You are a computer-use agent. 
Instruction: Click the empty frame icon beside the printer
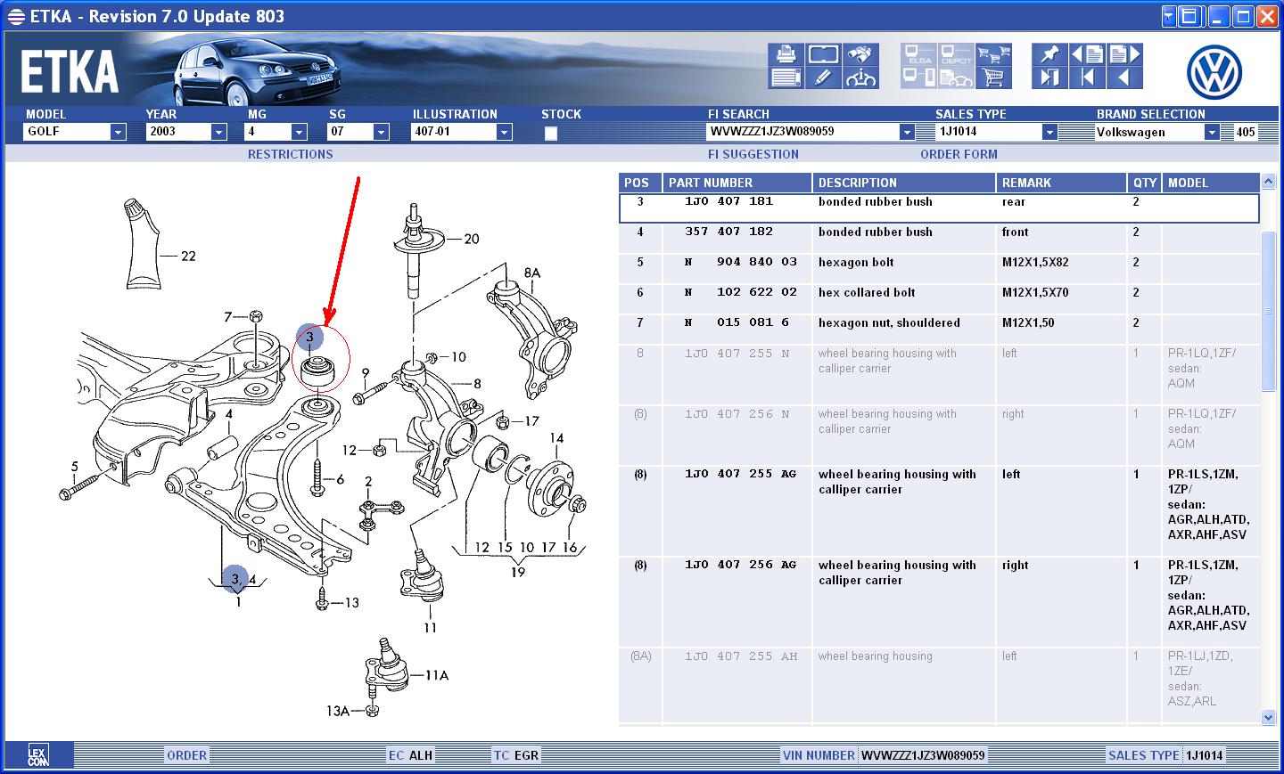pos(823,55)
